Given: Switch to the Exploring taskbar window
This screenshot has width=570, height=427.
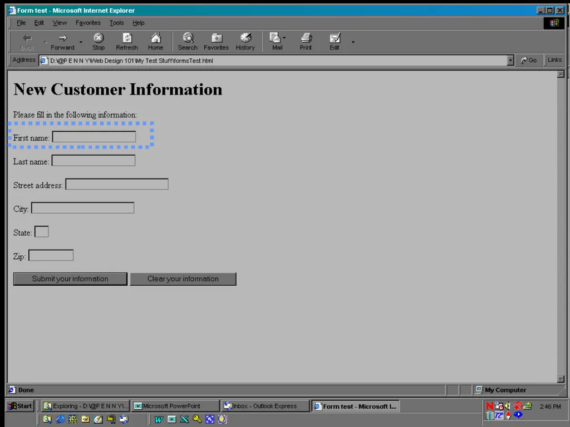Looking at the screenshot, I should (x=86, y=406).
